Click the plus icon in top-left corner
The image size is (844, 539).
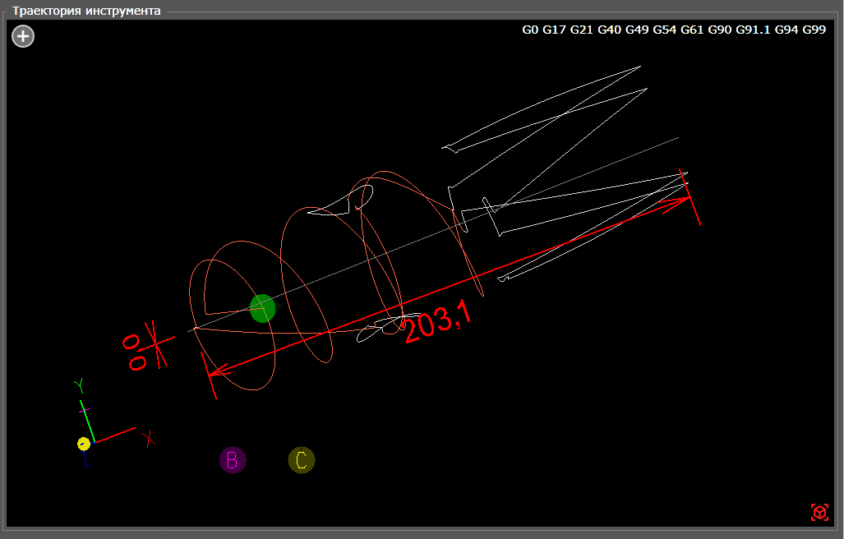(x=23, y=36)
